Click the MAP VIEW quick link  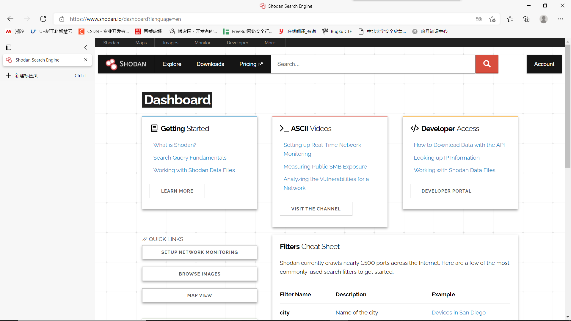(x=200, y=295)
